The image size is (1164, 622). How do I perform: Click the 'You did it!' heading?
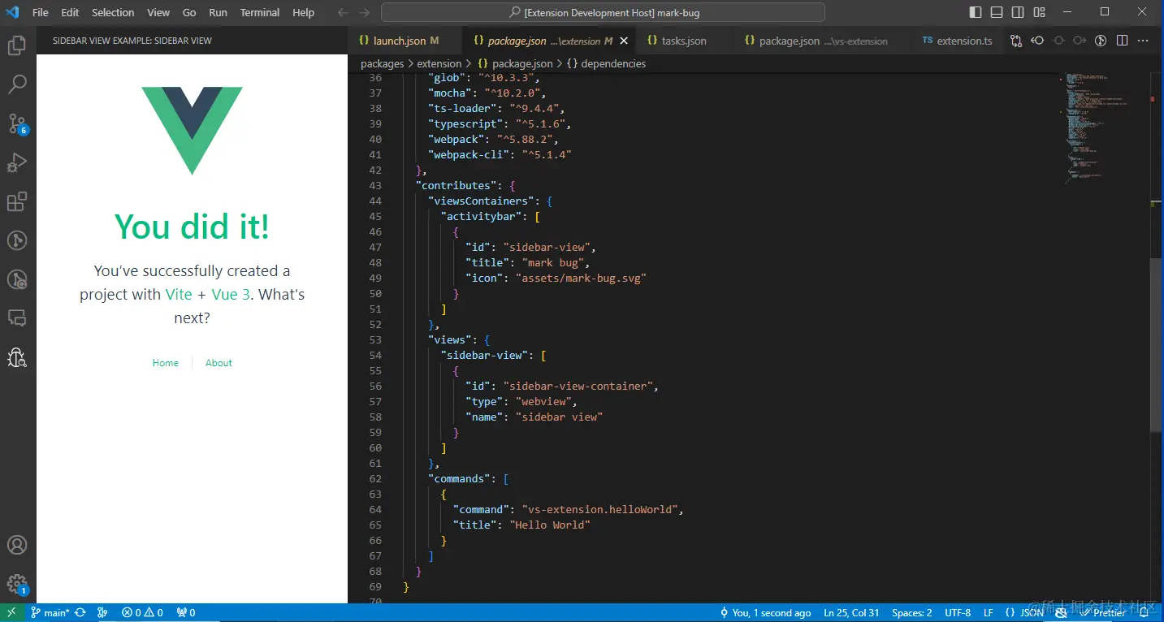(x=192, y=227)
